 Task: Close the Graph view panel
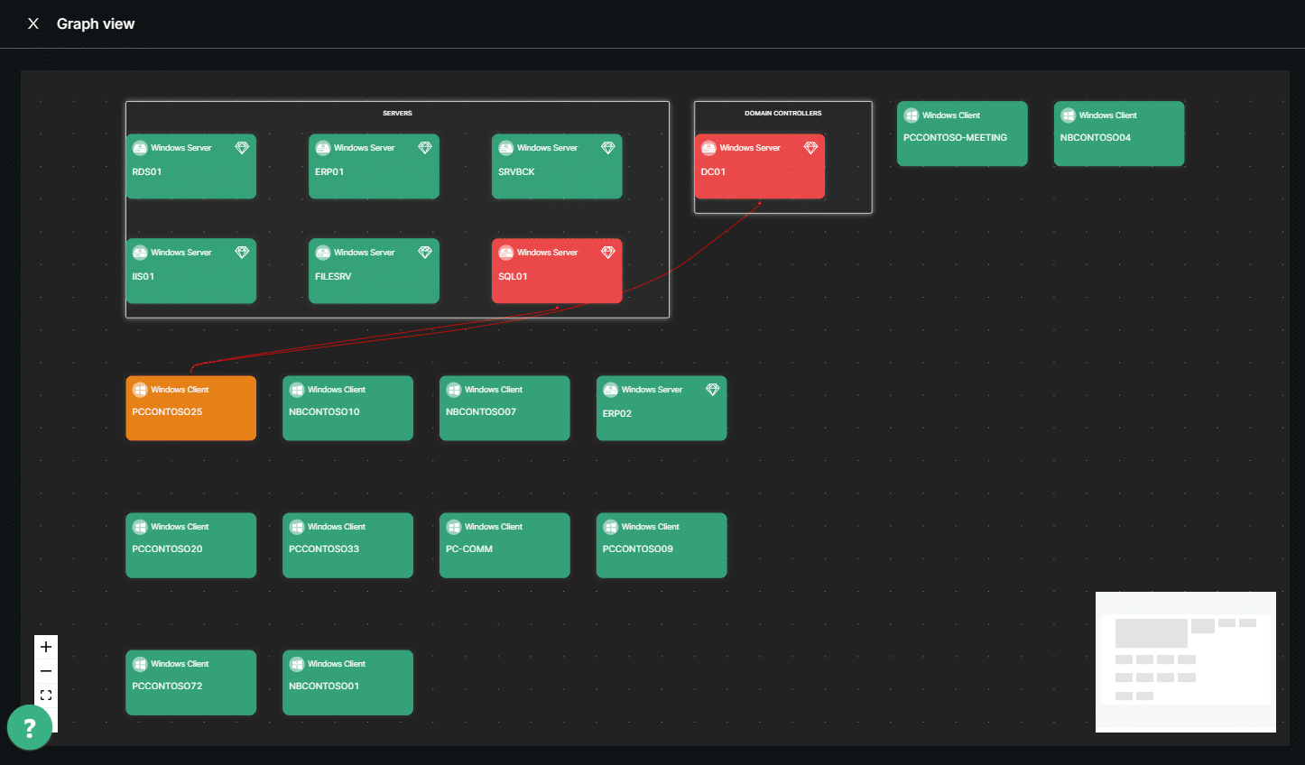(33, 23)
